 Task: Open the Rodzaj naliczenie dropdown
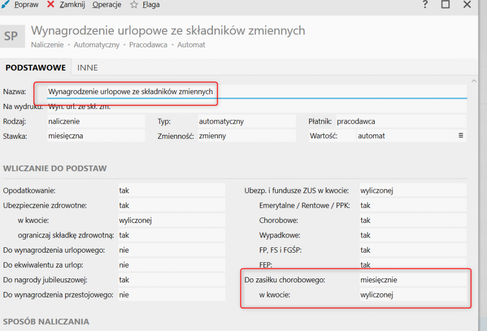95,121
